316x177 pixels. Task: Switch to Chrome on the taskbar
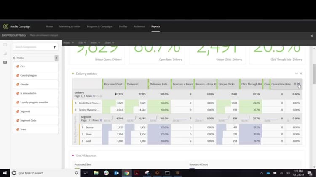point(127,173)
